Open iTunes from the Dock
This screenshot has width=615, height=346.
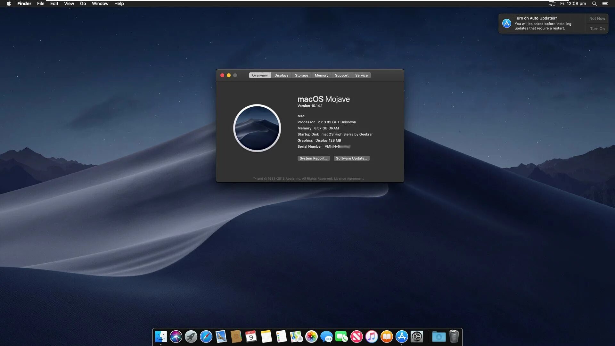coord(372,337)
